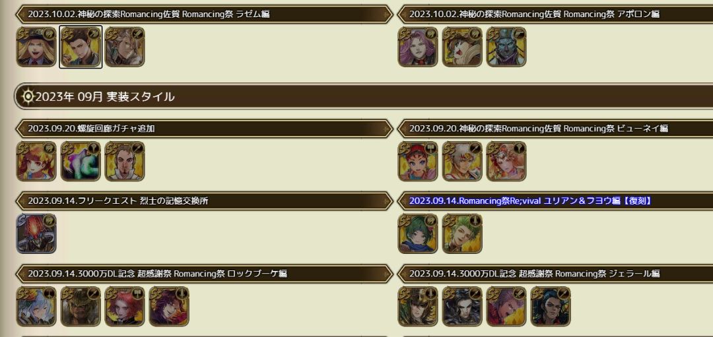Select the highlighted dark-haired man style icon
Viewport: 713px width, 337px height.
pos(81,47)
